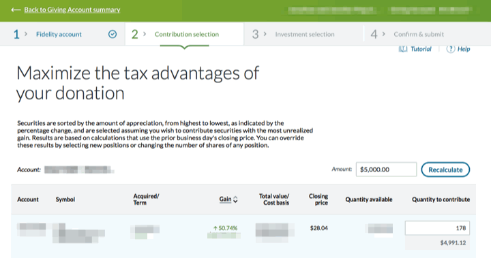This screenshot has height=258, width=491.
Task: Go to step 1 Fidelity account
Action: coord(59,35)
